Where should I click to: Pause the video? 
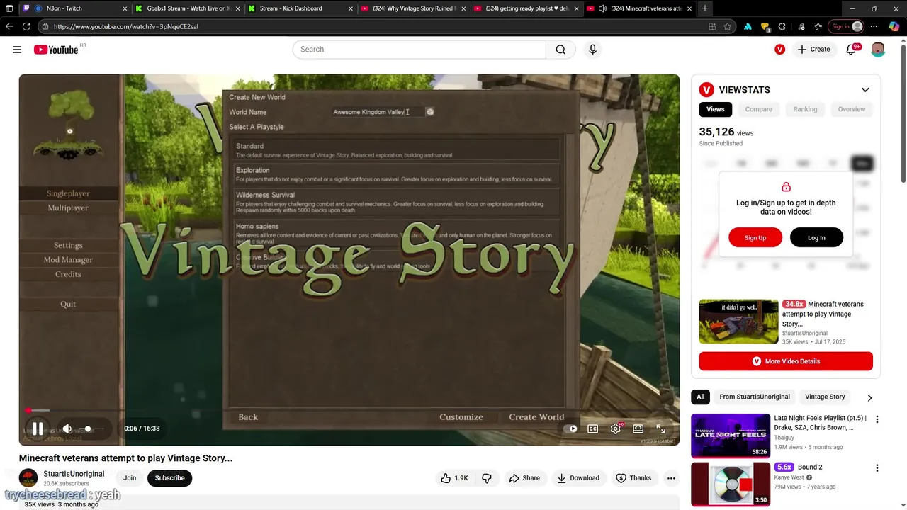click(38, 429)
